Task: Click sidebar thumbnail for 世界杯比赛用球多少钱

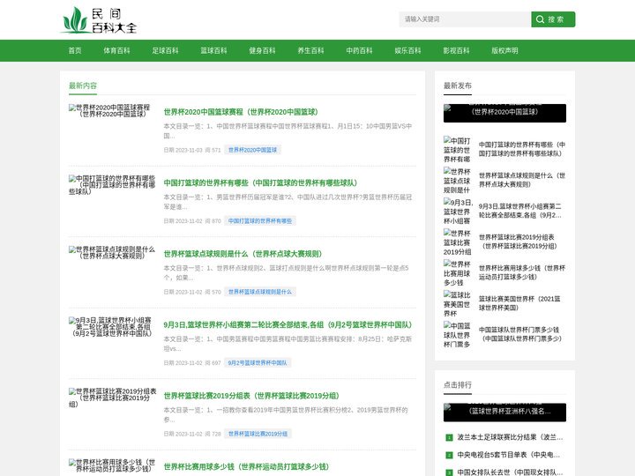Action: pyautogui.click(x=457, y=272)
